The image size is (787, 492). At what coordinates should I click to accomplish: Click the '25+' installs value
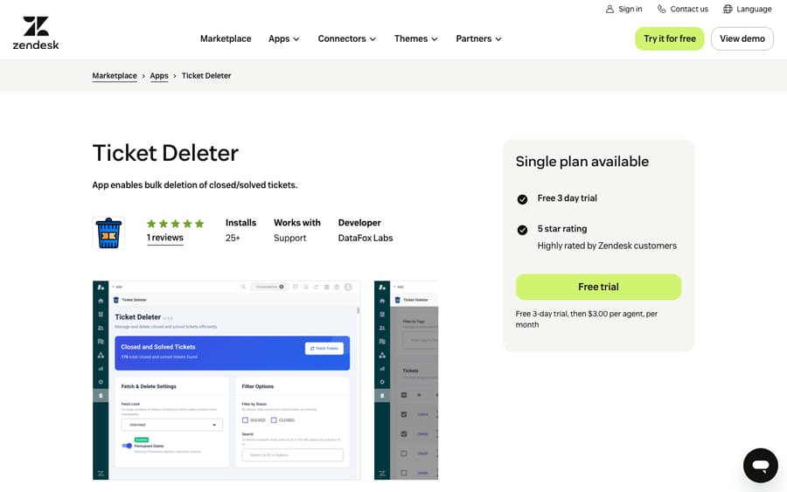pyautogui.click(x=233, y=238)
